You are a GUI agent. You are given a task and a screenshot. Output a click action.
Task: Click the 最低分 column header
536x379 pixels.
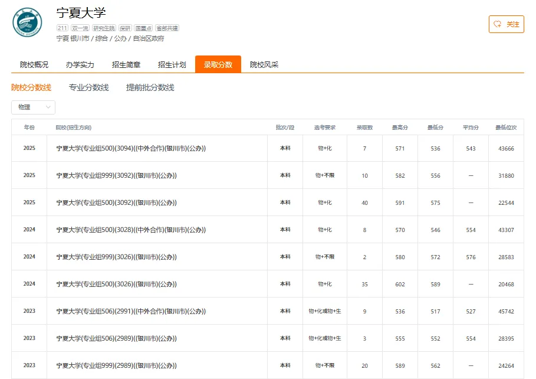point(436,128)
